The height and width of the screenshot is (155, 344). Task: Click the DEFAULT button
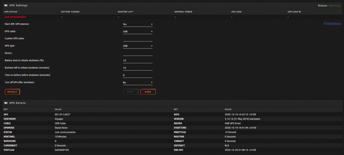tap(12, 92)
